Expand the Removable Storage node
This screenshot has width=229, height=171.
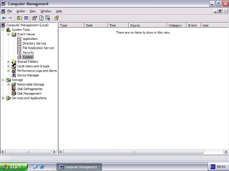[x=9, y=84]
